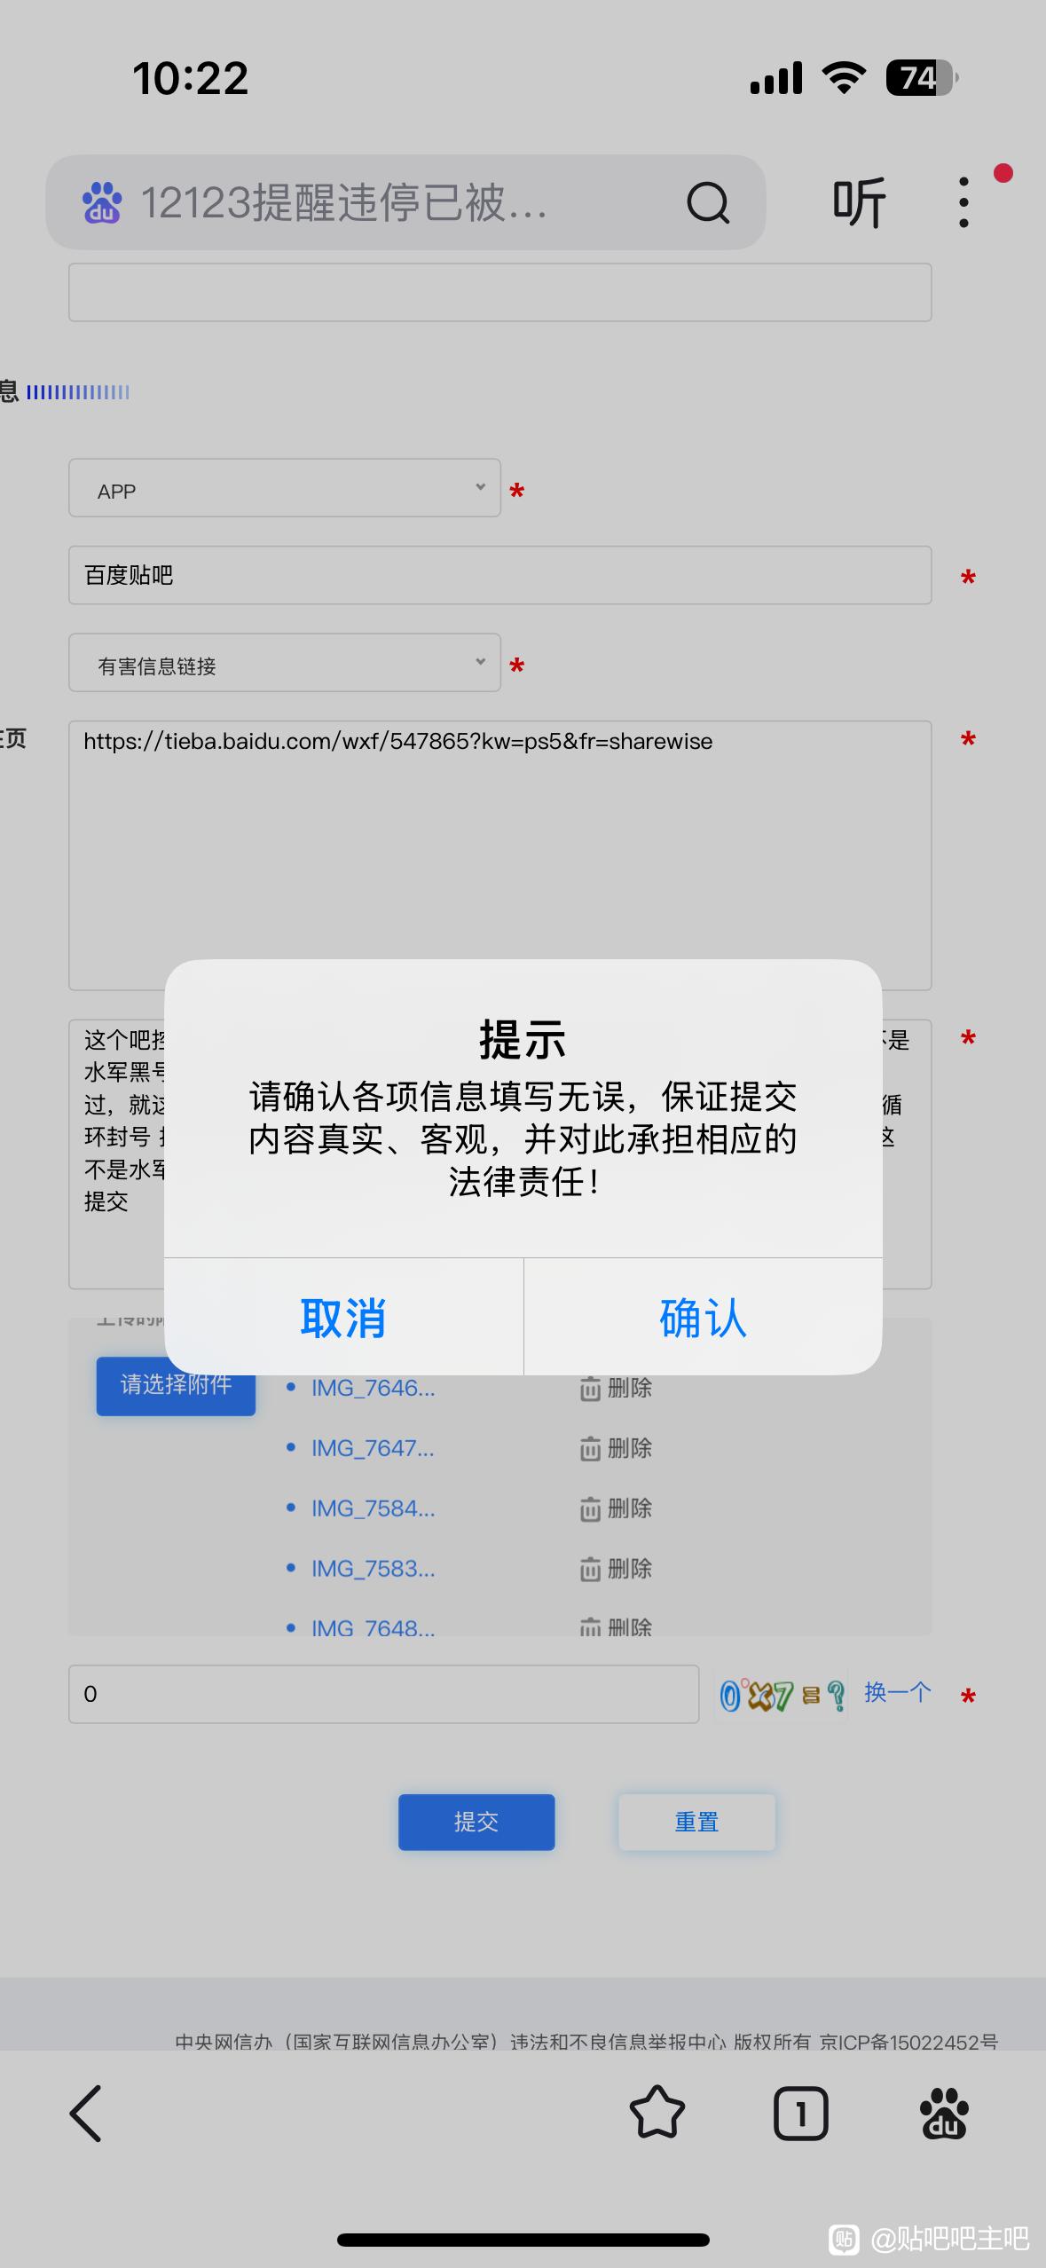Click the 重置 reset button

(696, 1822)
